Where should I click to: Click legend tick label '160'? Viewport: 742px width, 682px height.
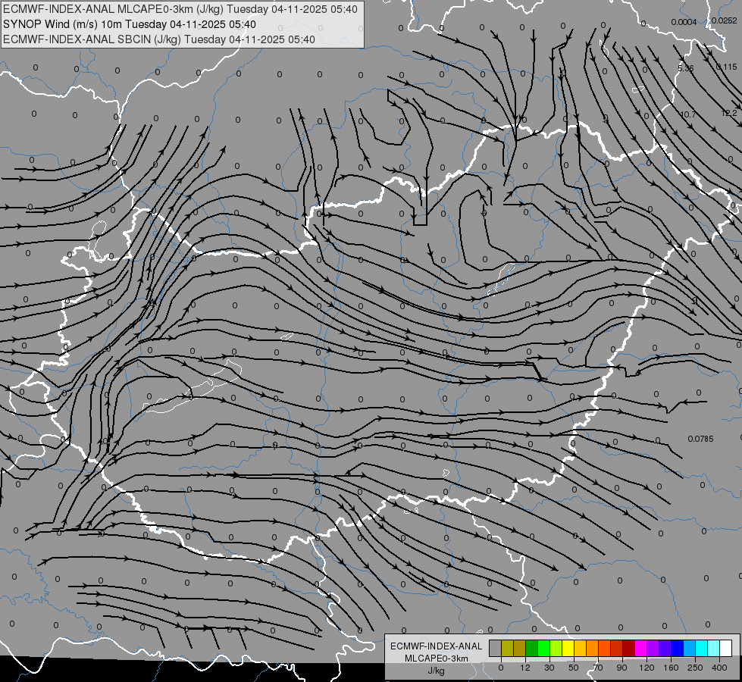[x=671, y=668]
